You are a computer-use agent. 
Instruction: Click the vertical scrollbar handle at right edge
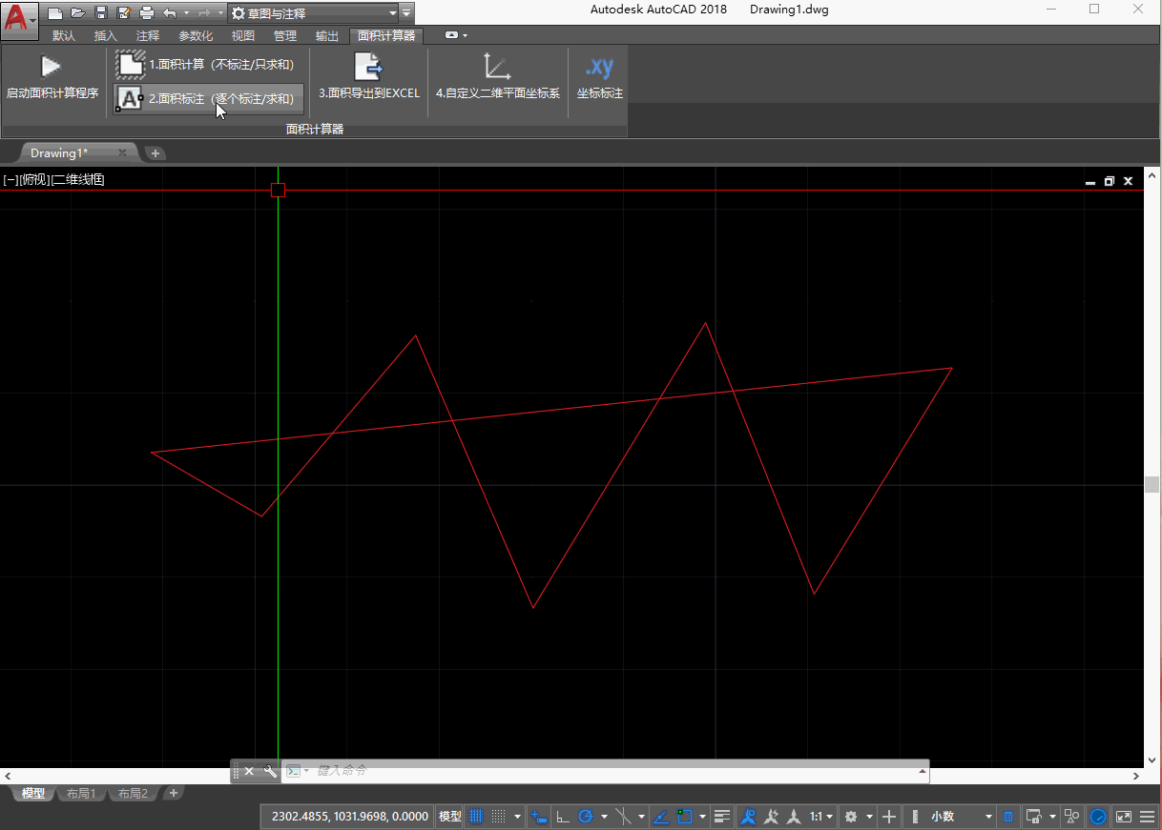[1152, 484]
